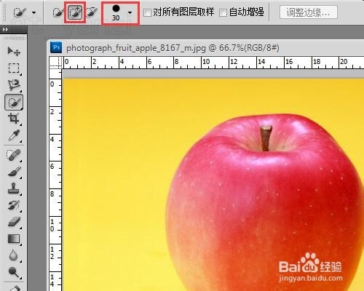Select the Move tool
364x291 pixels.
[x=14, y=51]
